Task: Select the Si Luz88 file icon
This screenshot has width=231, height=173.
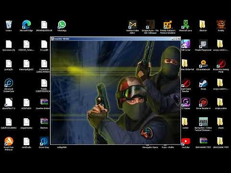Action: point(44,44)
